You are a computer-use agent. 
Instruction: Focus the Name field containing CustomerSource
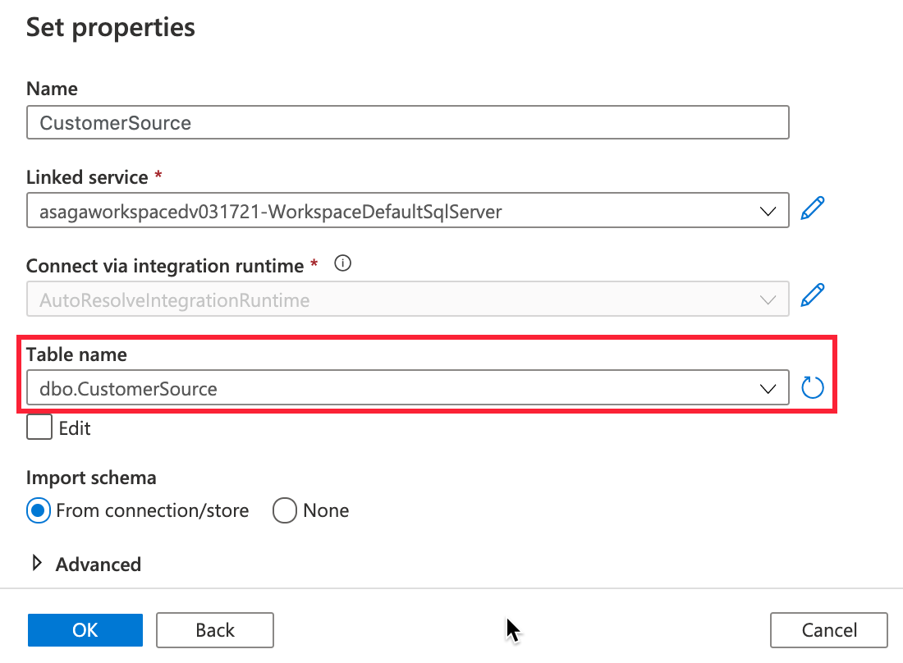(407, 123)
